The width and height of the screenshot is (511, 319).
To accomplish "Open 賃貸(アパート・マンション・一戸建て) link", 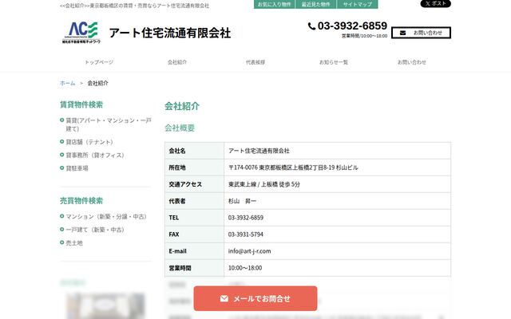I will [109, 124].
